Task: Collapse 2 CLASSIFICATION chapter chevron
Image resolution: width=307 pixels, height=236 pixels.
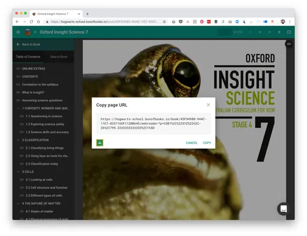Action: [18, 140]
